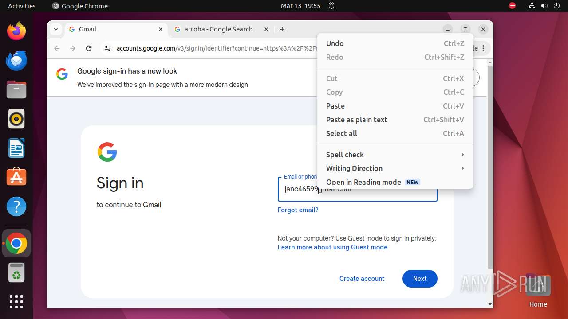Click the address bar URL
568x319 pixels.
[217, 48]
